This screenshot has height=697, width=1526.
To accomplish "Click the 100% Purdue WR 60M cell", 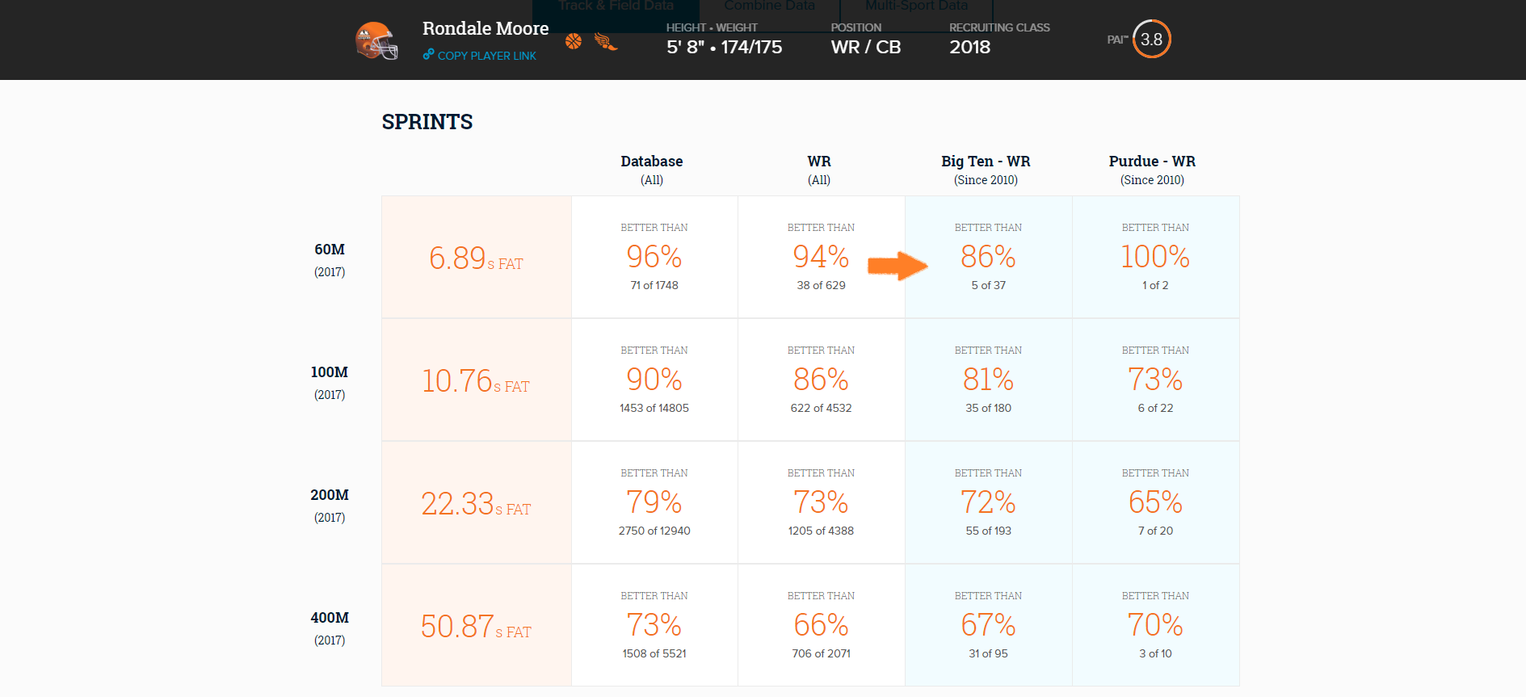I will point(1155,258).
